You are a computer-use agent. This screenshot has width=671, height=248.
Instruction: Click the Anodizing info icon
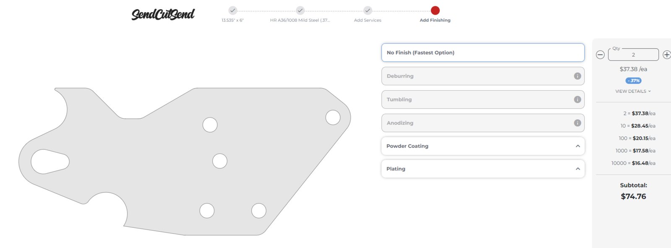click(x=577, y=123)
